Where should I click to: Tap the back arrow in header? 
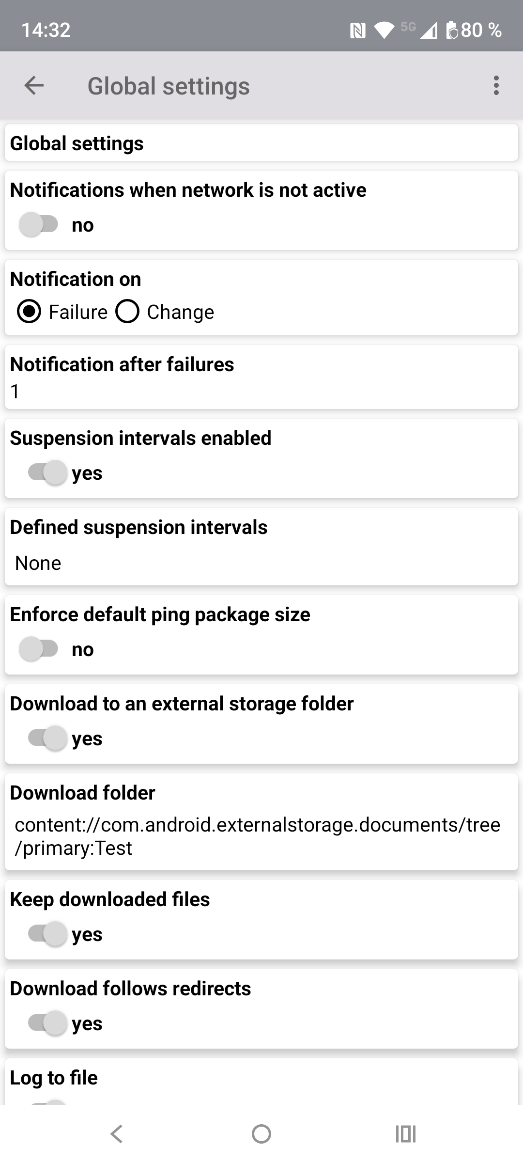tap(34, 86)
